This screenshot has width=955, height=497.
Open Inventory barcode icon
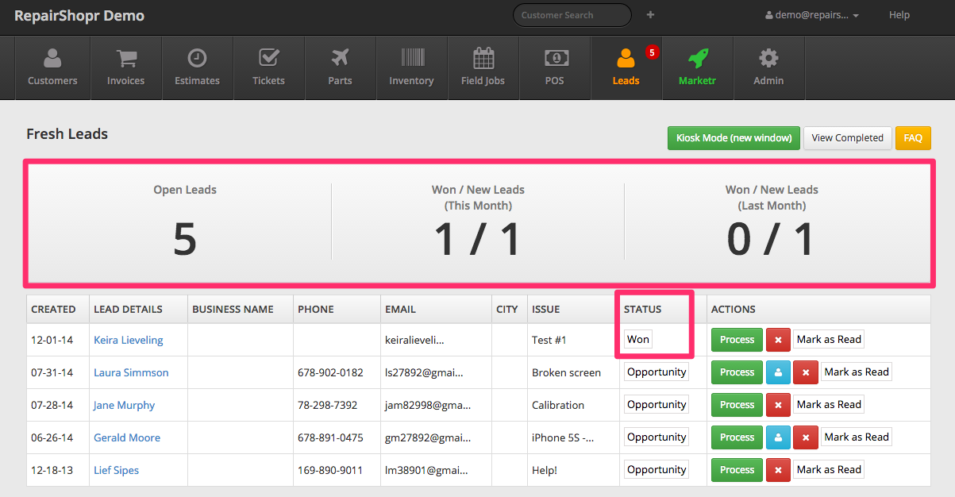click(x=411, y=59)
